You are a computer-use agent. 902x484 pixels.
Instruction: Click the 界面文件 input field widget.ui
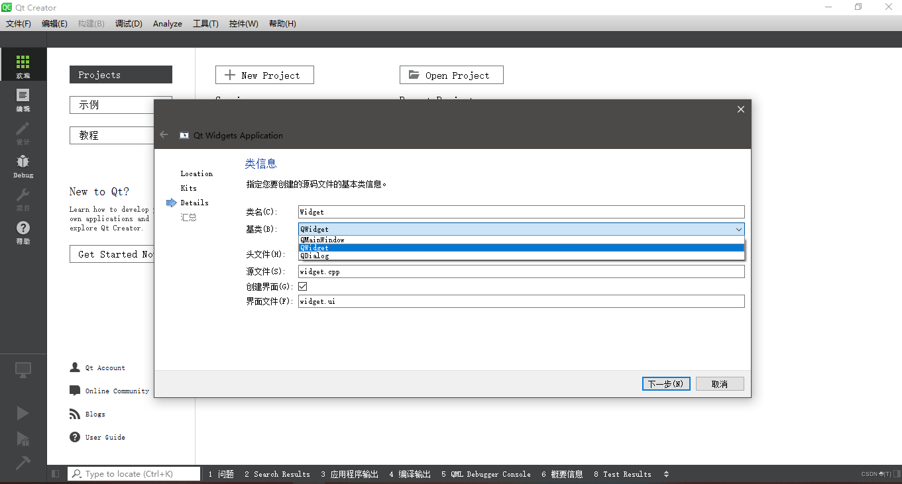(521, 301)
